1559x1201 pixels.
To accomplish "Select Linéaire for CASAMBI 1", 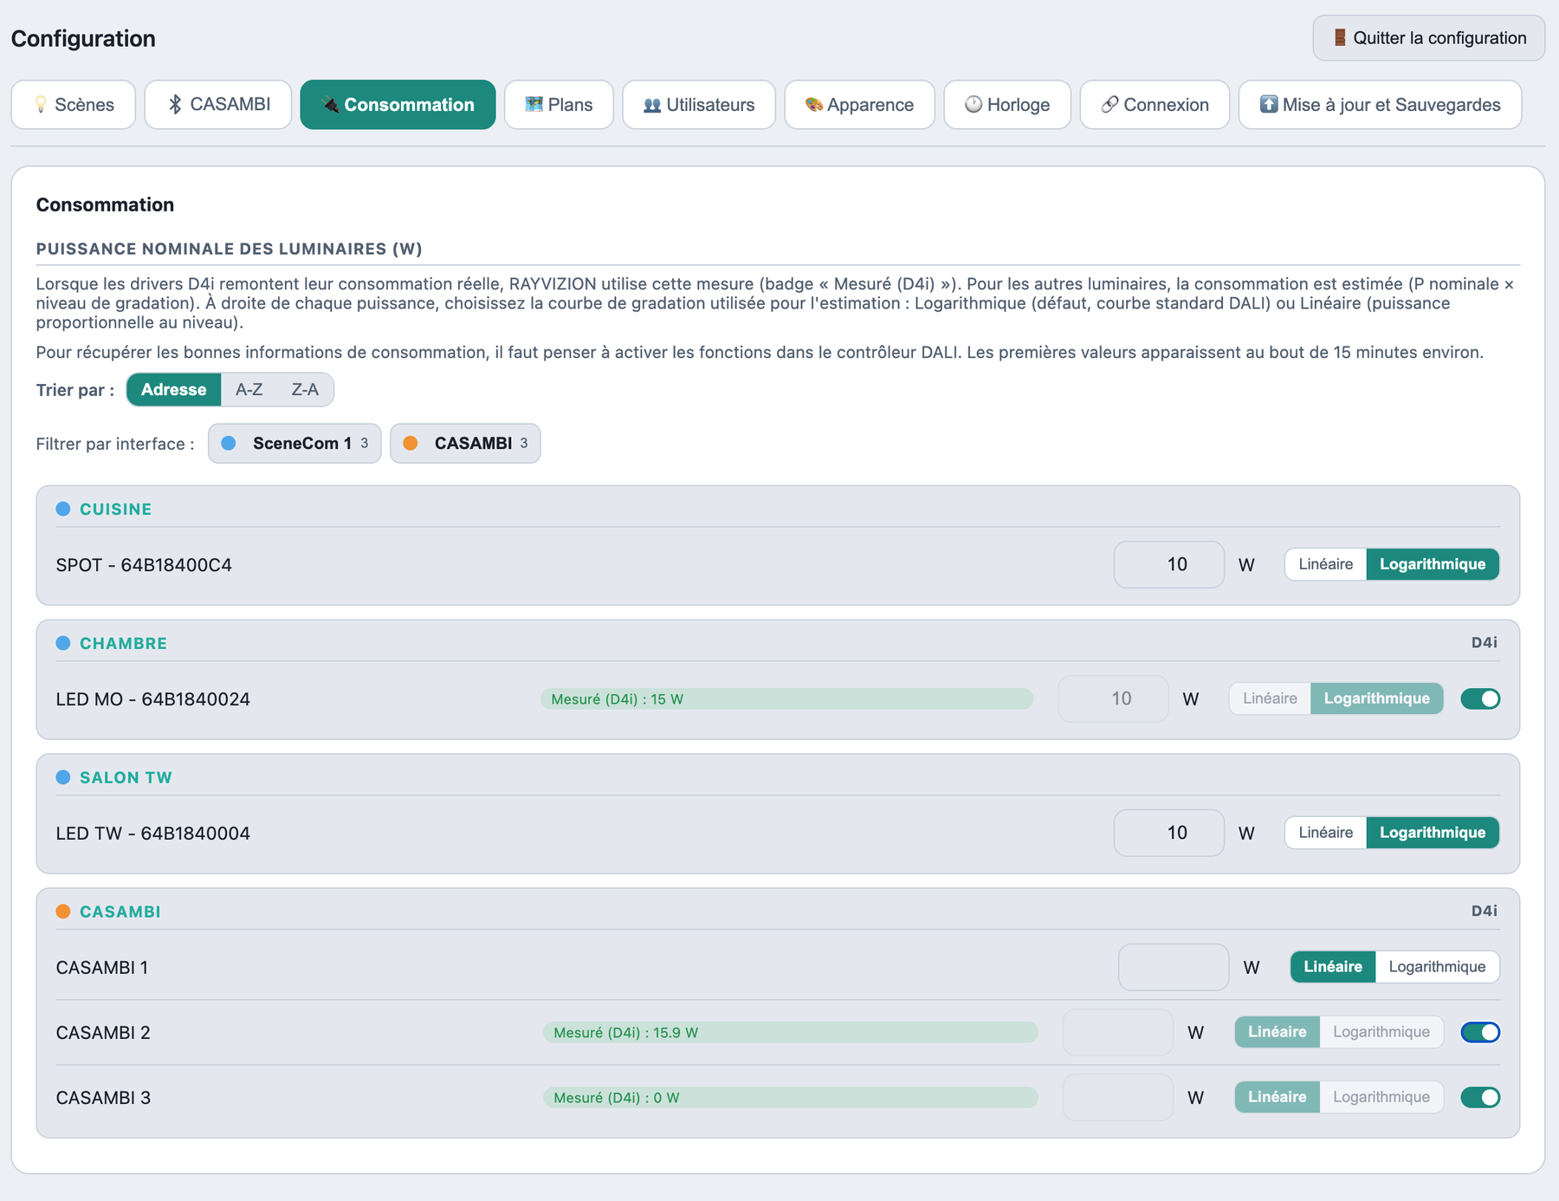I will pos(1333,967).
